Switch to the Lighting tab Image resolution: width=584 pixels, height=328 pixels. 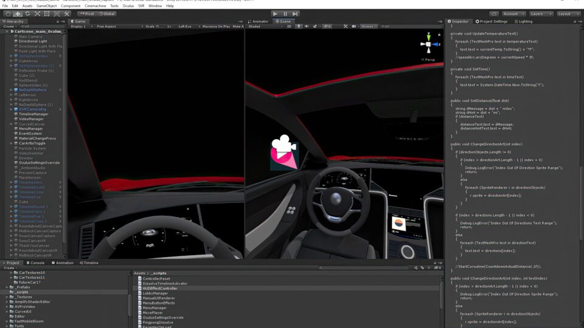(x=523, y=22)
